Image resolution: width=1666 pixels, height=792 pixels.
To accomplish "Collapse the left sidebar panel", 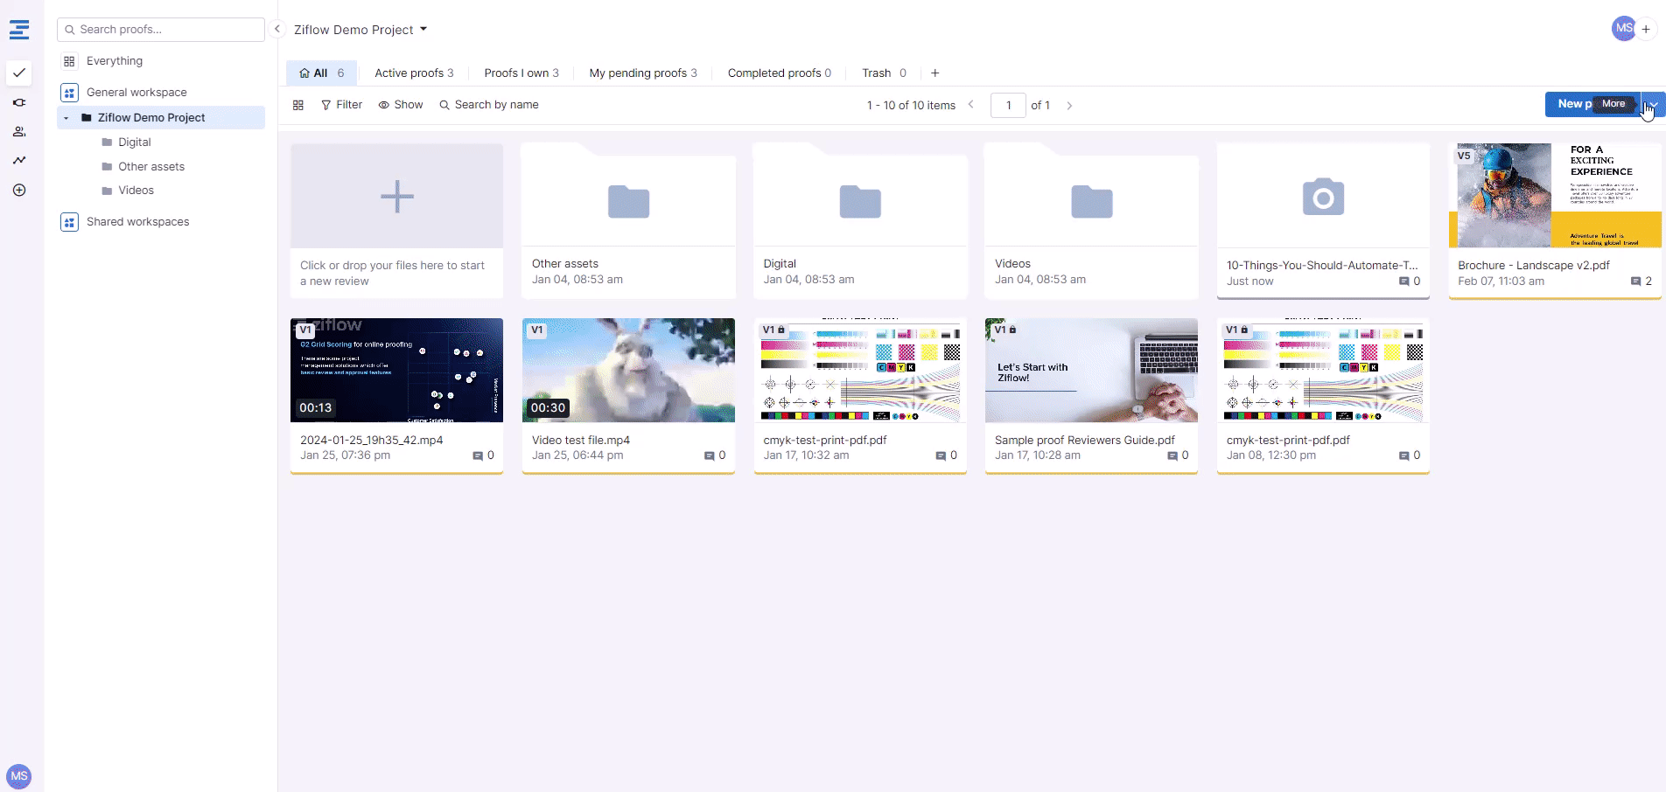I will [x=276, y=29].
